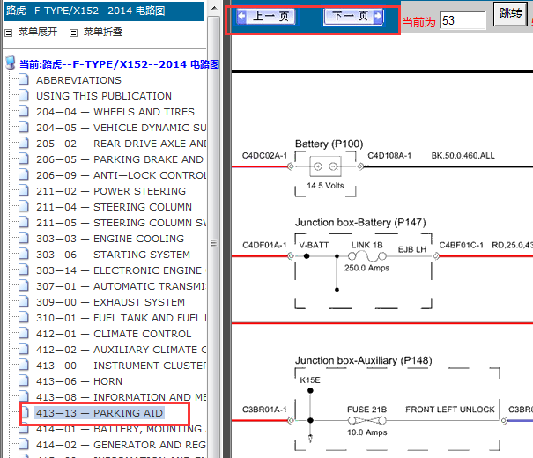Click the FUSE 21B 10.0 Amps symbol
The height and width of the screenshot is (458, 533).
point(367,421)
